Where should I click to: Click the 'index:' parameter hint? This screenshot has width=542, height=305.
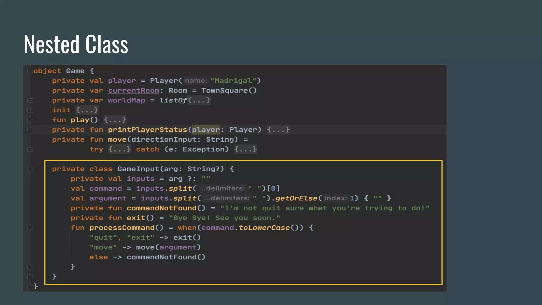pos(336,198)
